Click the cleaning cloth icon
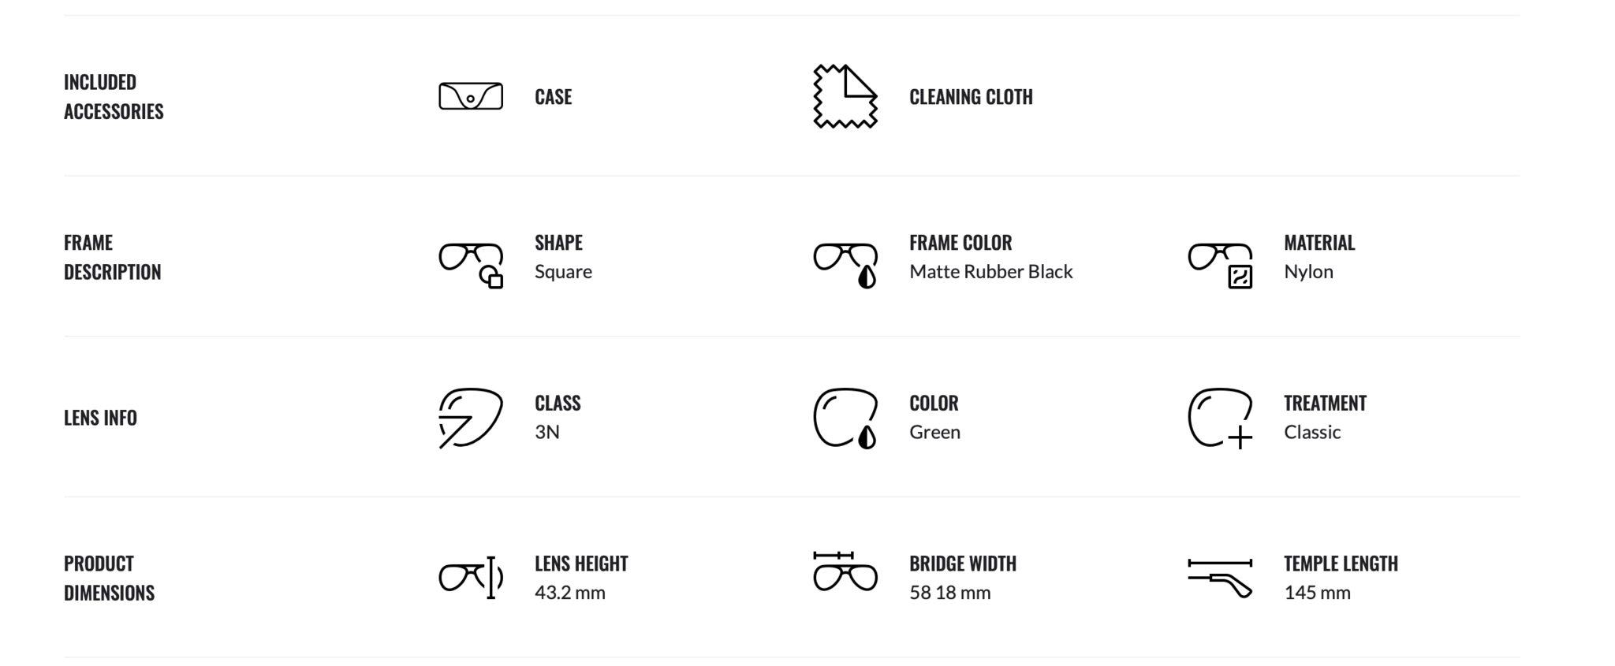1615x666 pixels. click(x=845, y=96)
